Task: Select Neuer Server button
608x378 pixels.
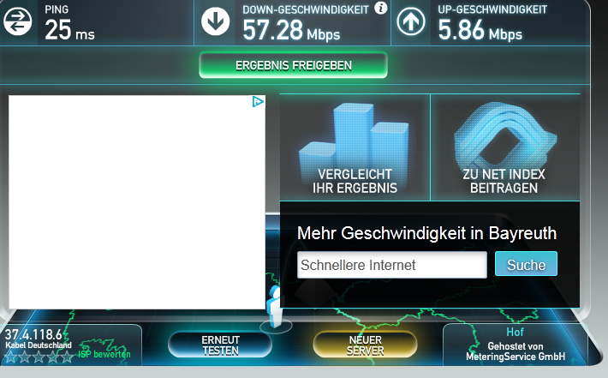Action: [365, 345]
